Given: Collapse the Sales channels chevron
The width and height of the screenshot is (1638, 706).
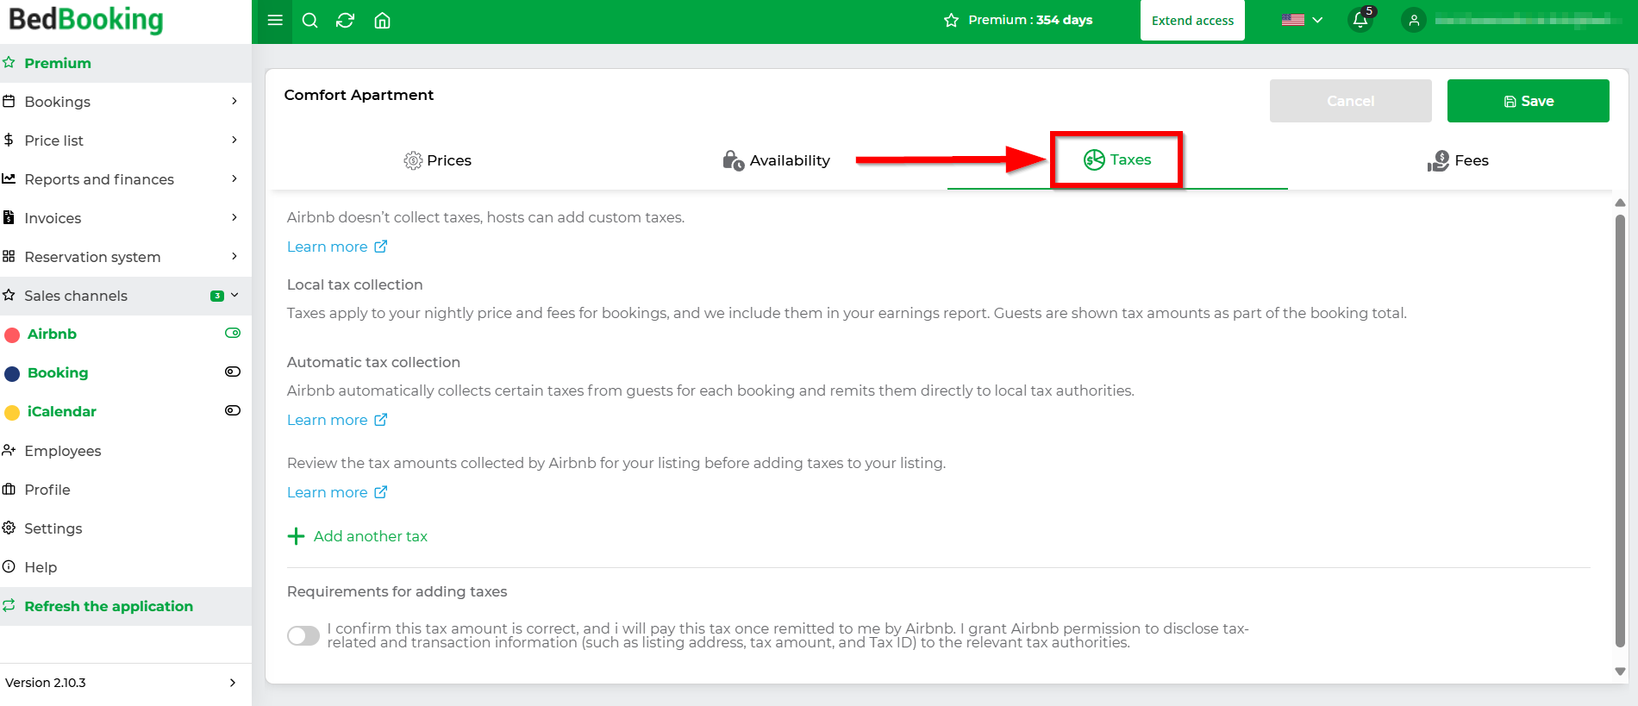Looking at the screenshot, I should (234, 295).
